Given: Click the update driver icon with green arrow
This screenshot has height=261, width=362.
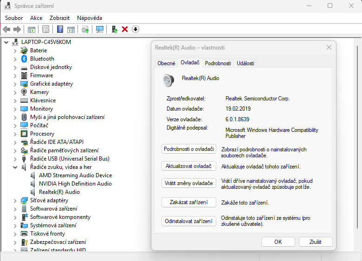Looking at the screenshot, I should [x=114, y=29].
